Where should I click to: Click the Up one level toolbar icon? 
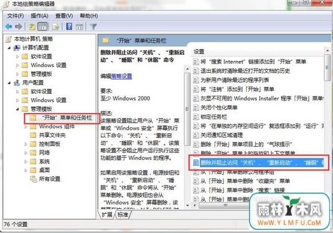tap(32, 27)
